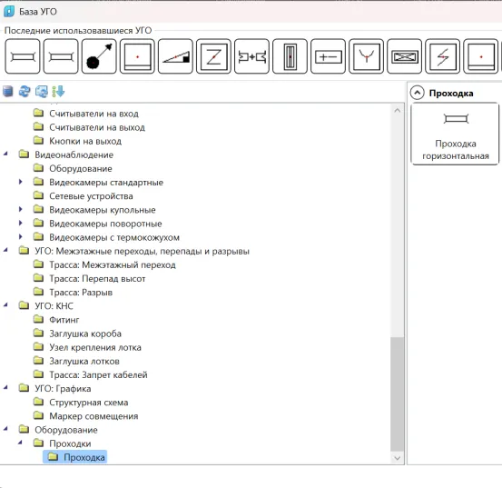Click the sort-down arrow toolbar icon

(x=58, y=92)
